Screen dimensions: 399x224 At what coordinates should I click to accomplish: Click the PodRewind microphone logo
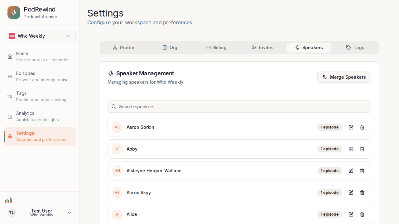pyautogui.click(x=13, y=12)
